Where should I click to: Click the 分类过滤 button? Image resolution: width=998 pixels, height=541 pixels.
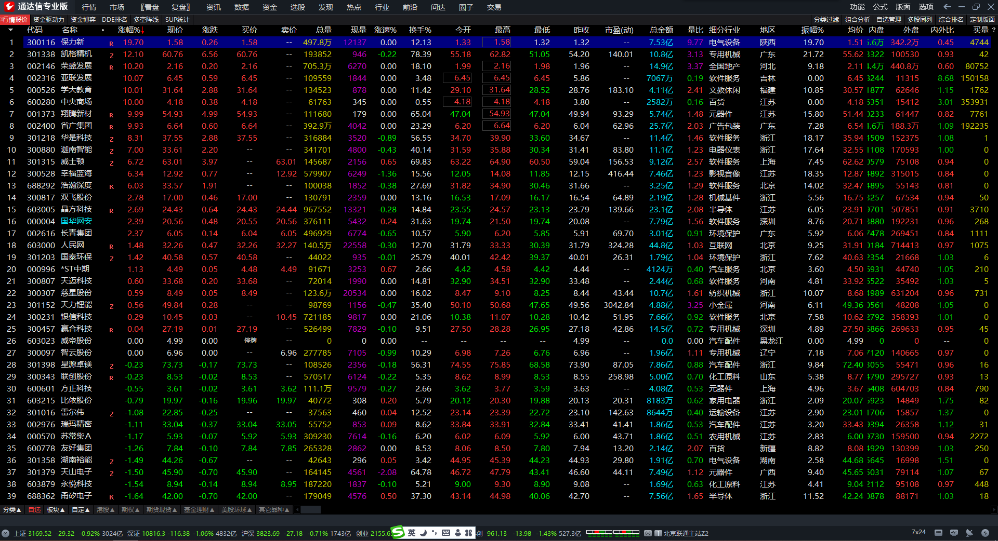826,20
